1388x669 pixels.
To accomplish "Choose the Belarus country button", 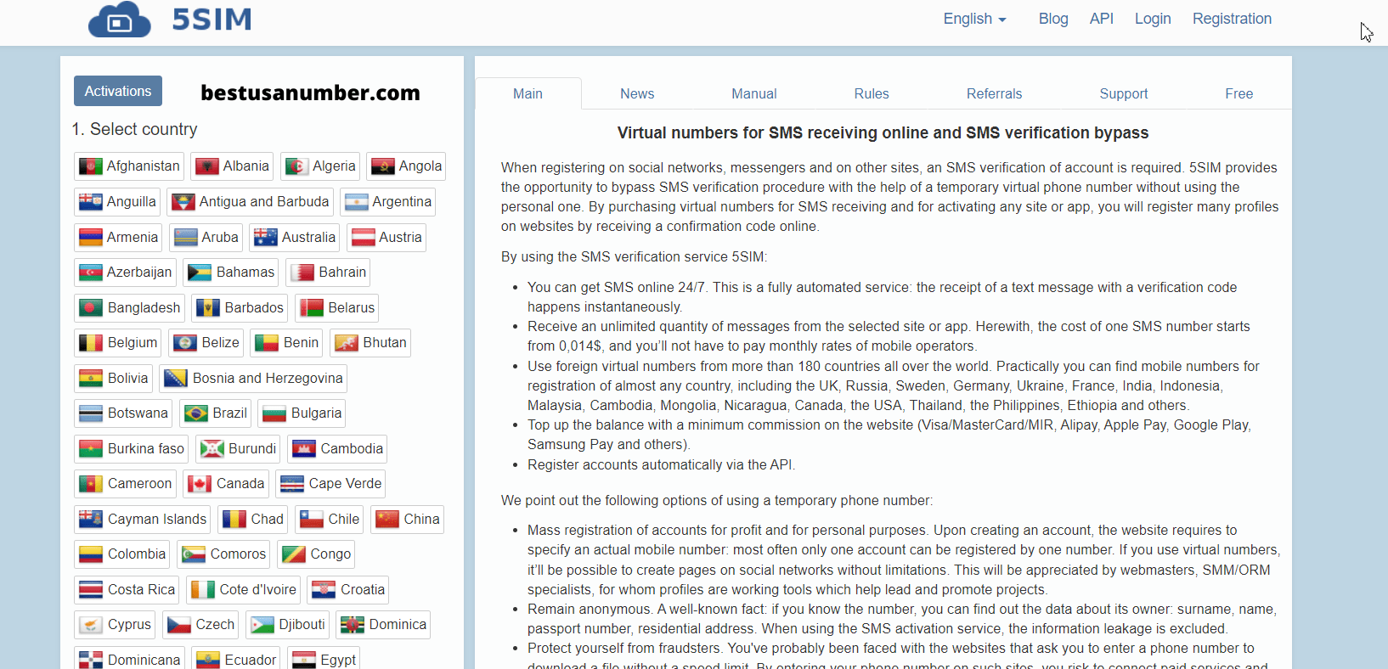I will pos(336,308).
